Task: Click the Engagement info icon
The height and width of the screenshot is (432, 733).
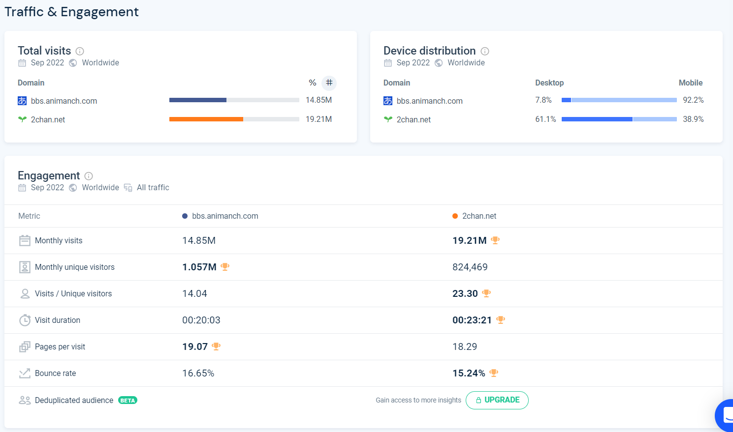Action: click(x=89, y=176)
